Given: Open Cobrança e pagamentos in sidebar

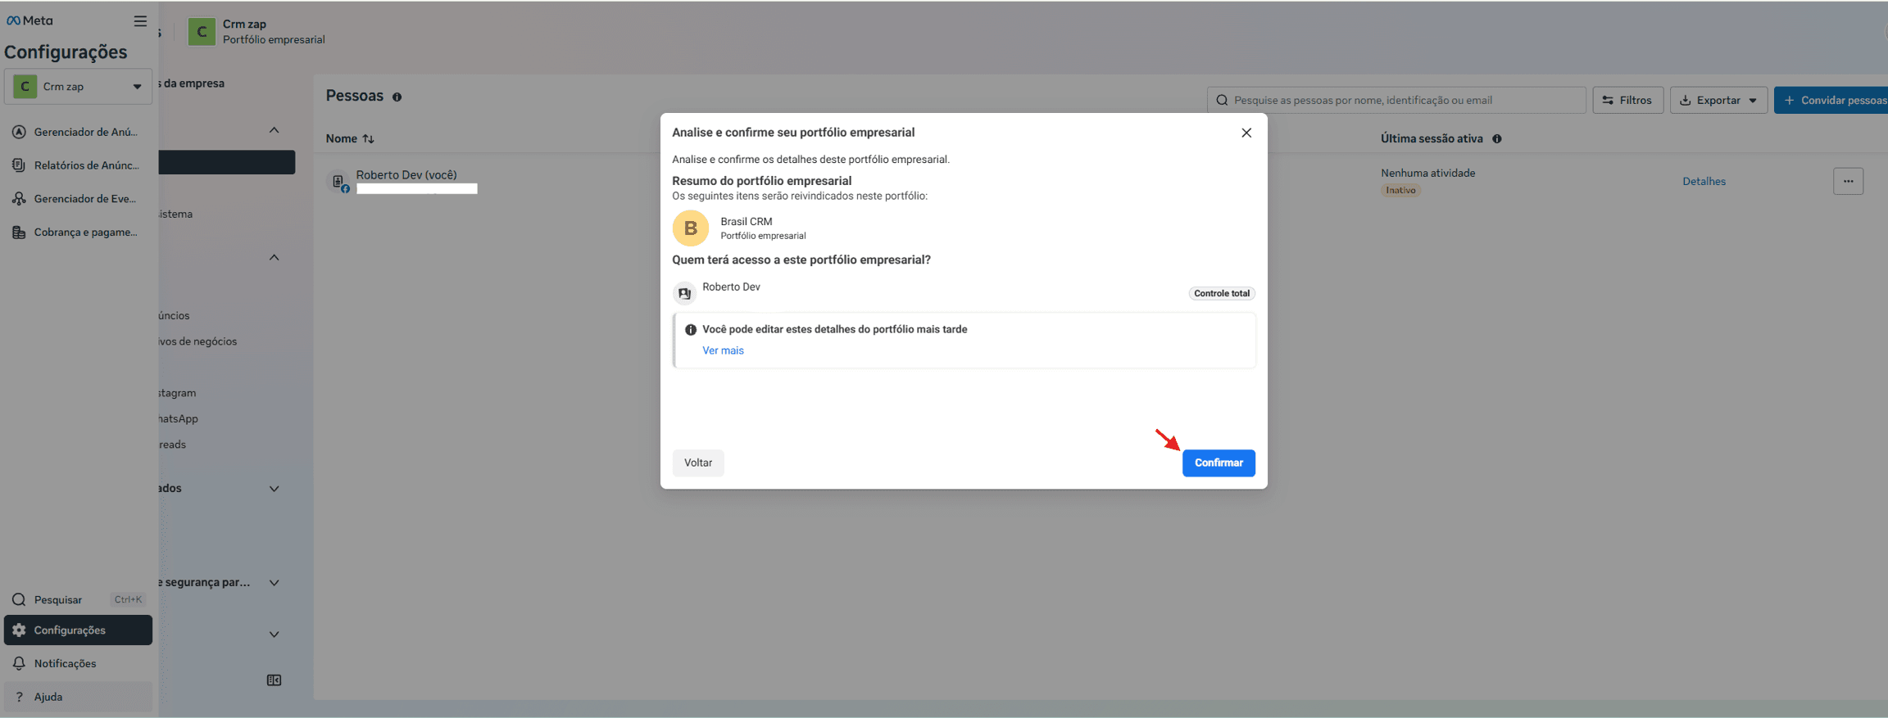Looking at the screenshot, I should coord(78,233).
